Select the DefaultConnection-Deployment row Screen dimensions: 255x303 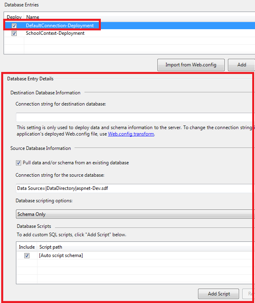pyautogui.click(x=130, y=26)
